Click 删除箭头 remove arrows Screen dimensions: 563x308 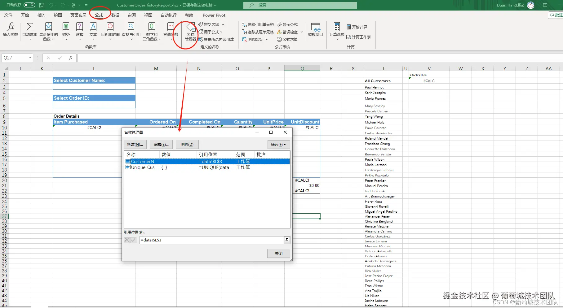pyautogui.click(x=252, y=39)
